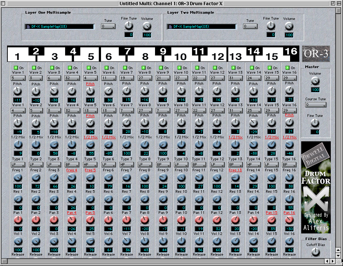This screenshot has width=343, height=266.
Task: Click the Layer Two Fine Tune value field
Action: coord(271,35)
